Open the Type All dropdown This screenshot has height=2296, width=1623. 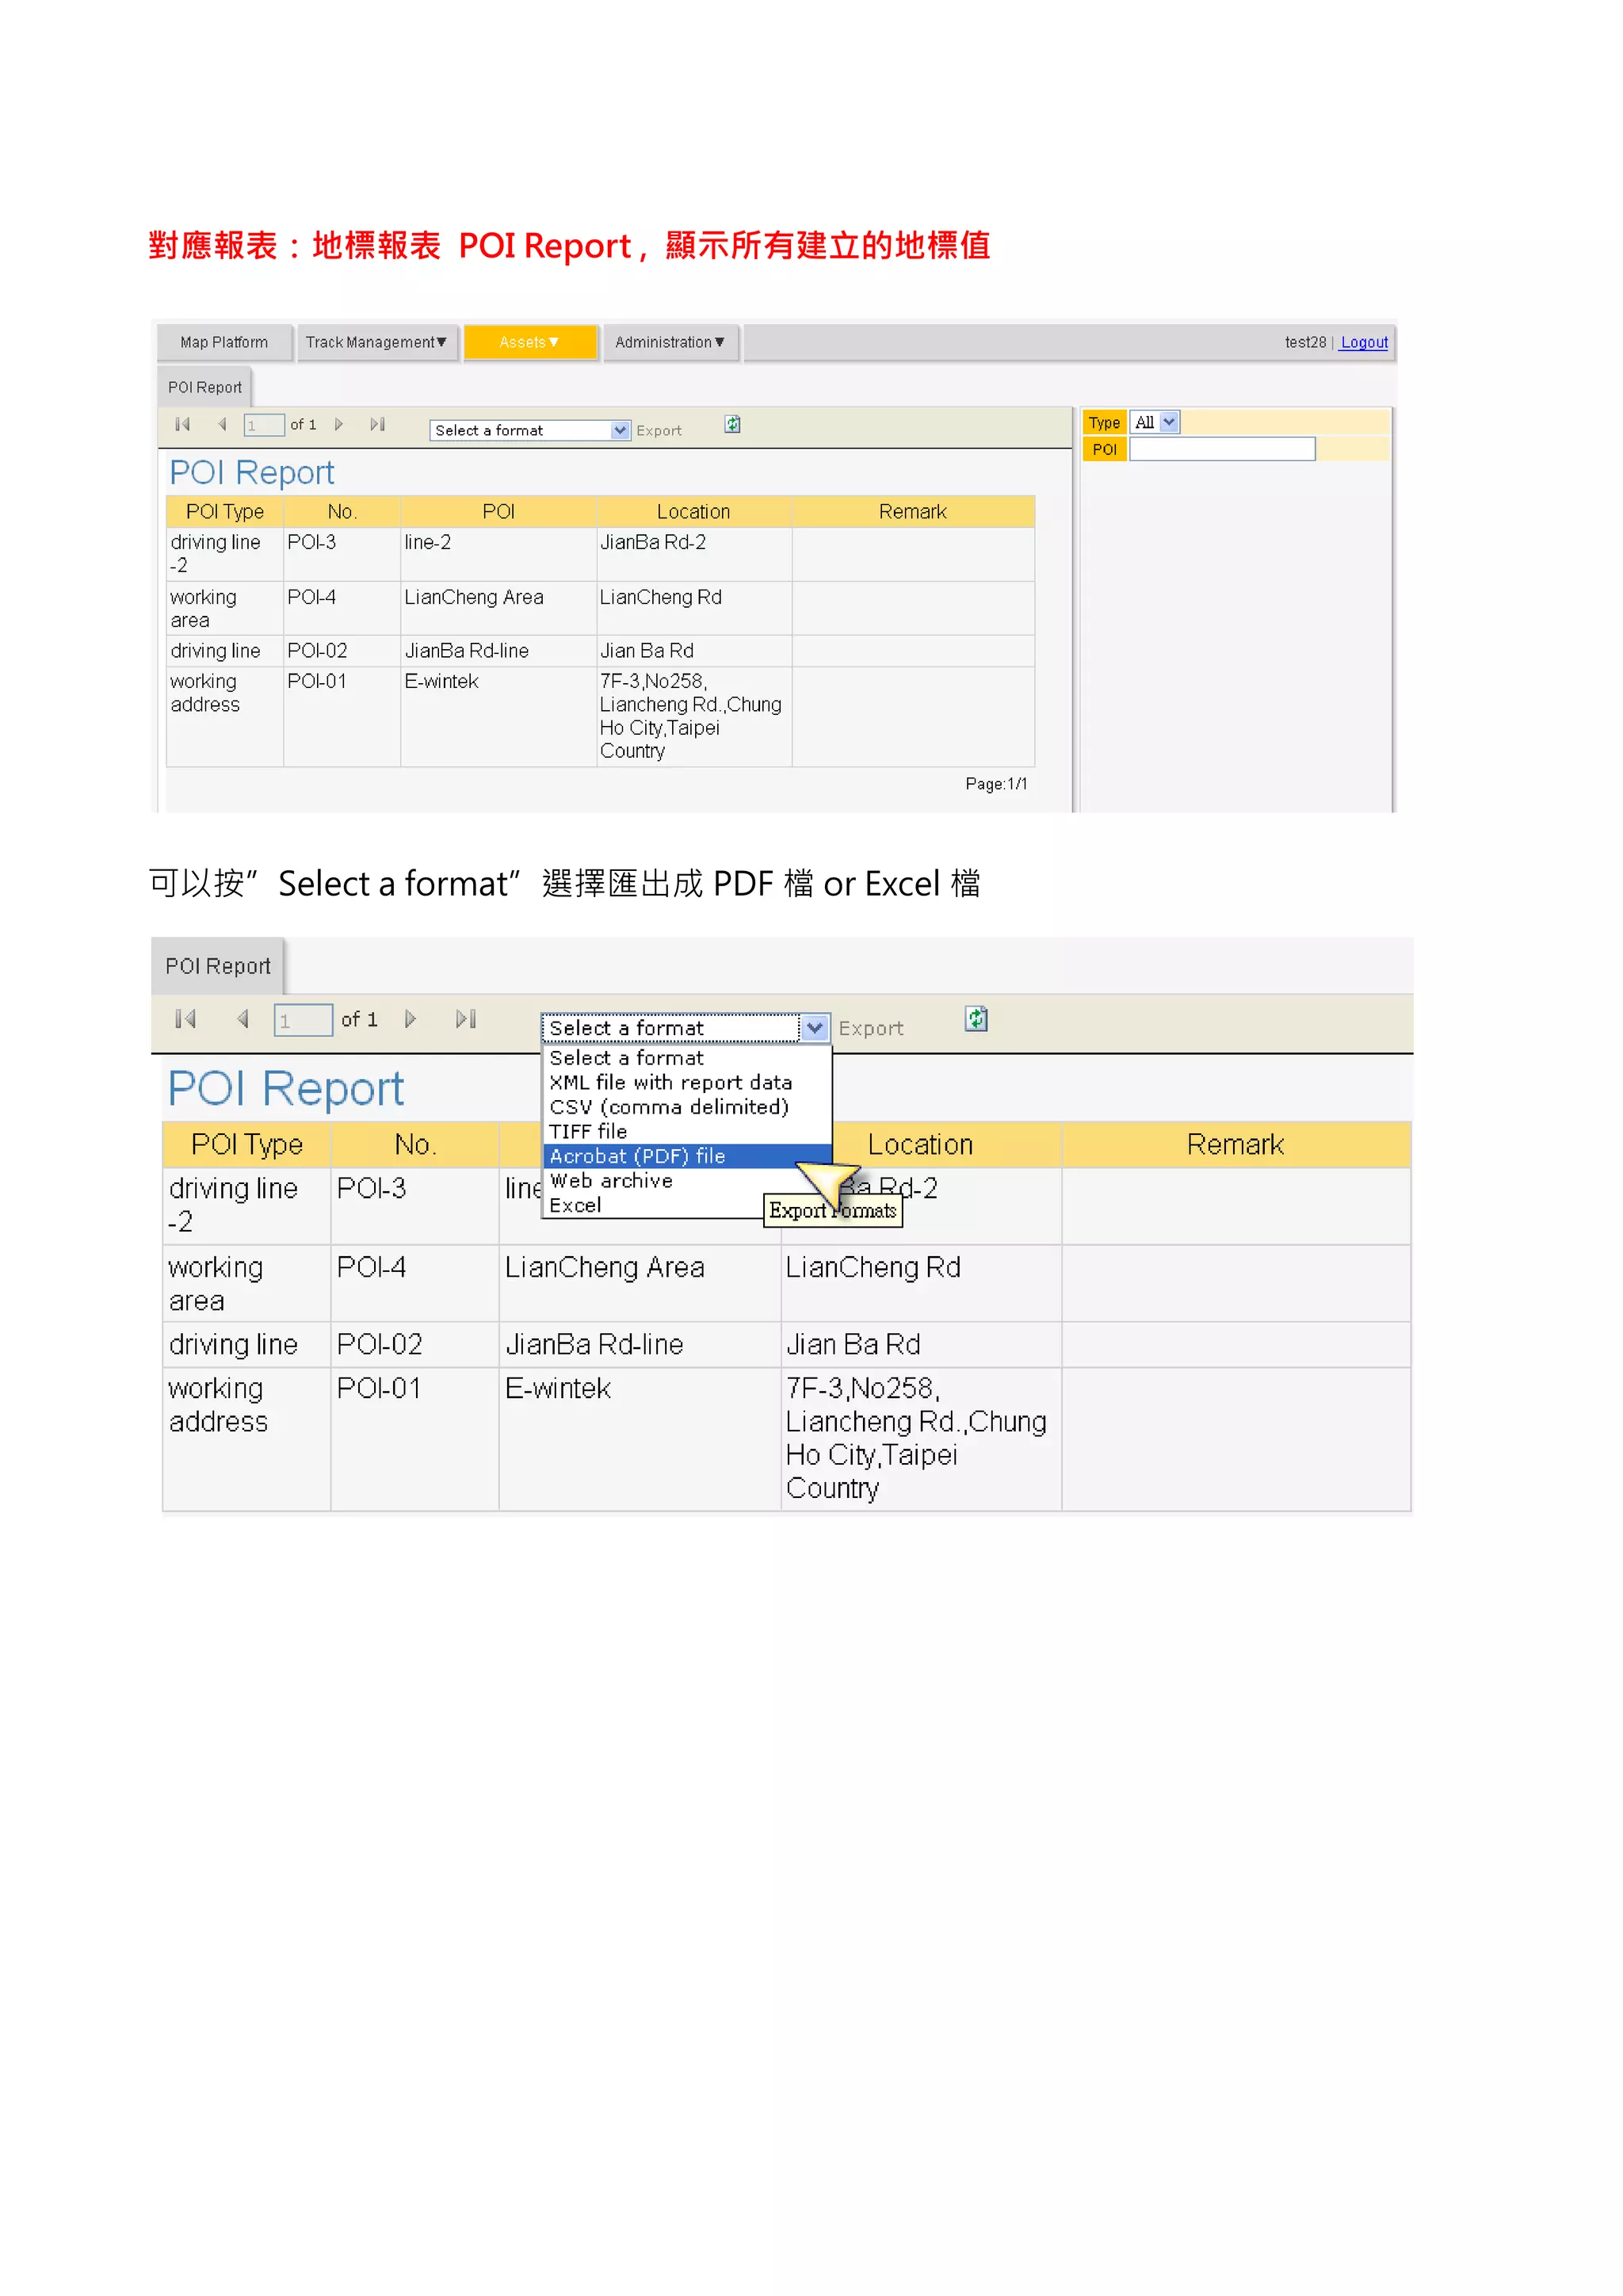[1156, 422]
